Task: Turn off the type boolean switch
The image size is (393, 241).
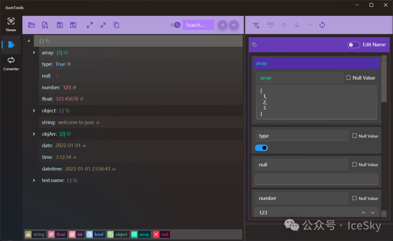Action: pos(261,148)
